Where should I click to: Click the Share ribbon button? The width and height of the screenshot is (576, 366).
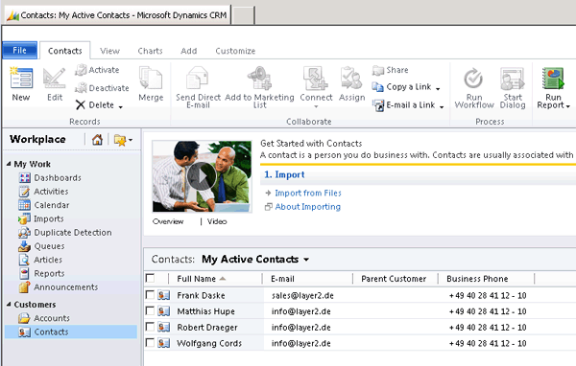pos(390,70)
